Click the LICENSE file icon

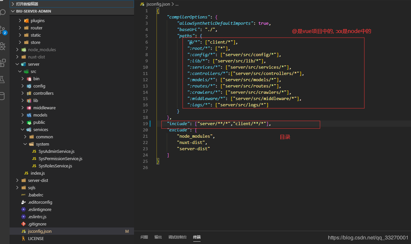[x=23, y=238]
